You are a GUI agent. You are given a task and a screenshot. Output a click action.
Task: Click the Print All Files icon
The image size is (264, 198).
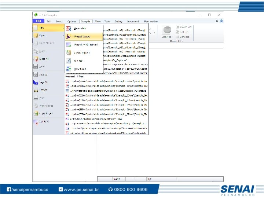(x=36, y=106)
